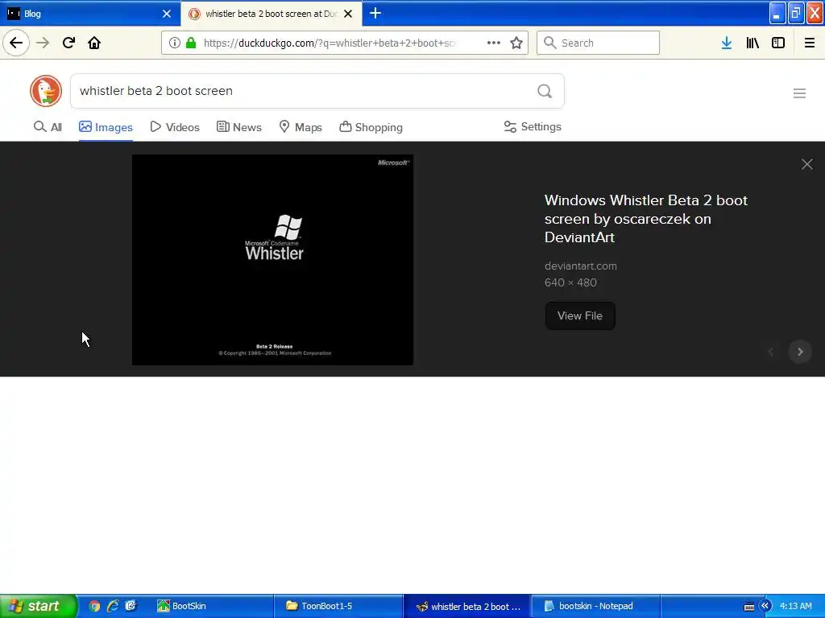Click the forward navigation arrow
825x618 pixels.
(43, 43)
